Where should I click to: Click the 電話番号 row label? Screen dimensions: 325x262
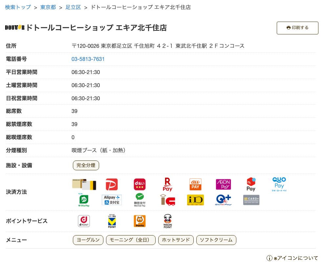pyautogui.click(x=16, y=59)
